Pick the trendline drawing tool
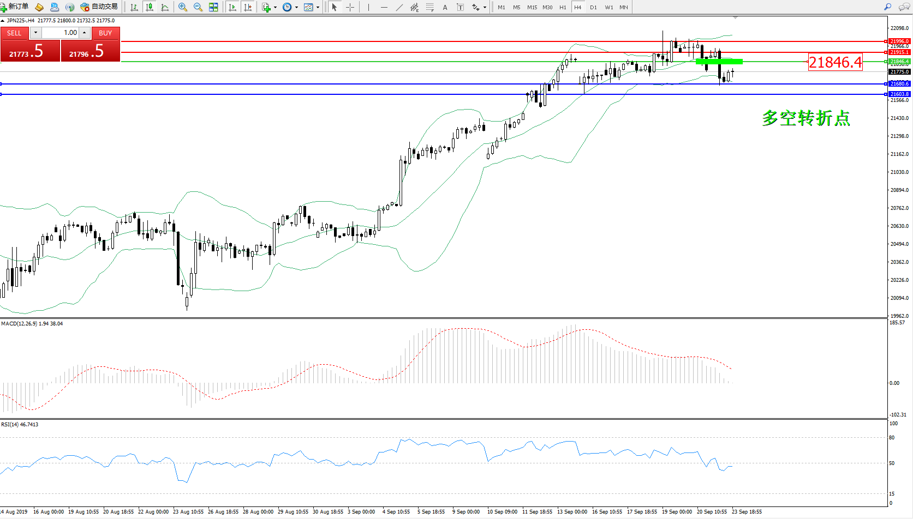 399,7
